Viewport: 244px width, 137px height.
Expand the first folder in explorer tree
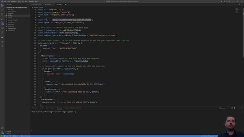point(17,10)
